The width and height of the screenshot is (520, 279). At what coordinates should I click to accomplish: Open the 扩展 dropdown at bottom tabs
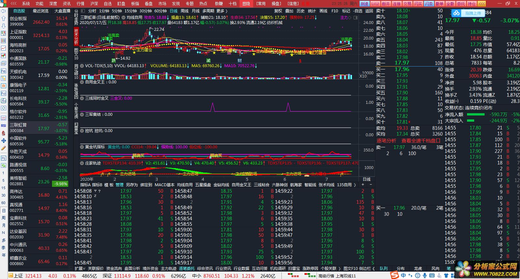(x=80, y=268)
